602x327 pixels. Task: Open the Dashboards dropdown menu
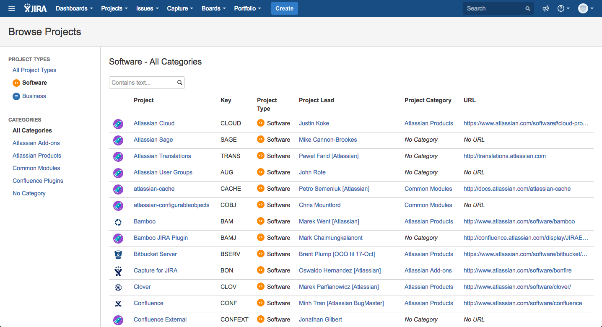(74, 8)
